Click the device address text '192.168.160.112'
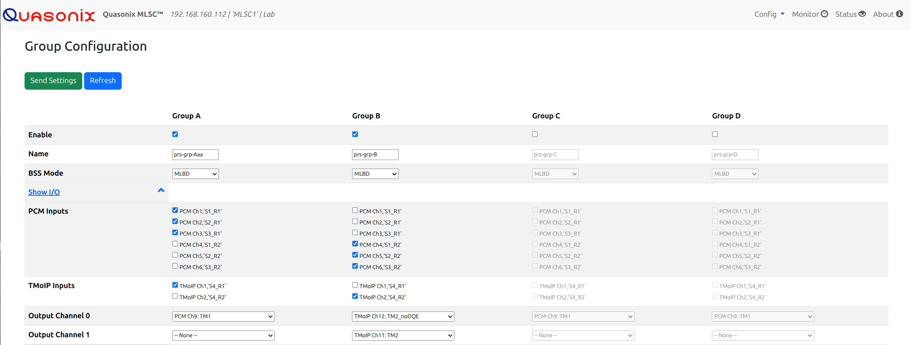The height and width of the screenshot is (345, 911). click(198, 14)
